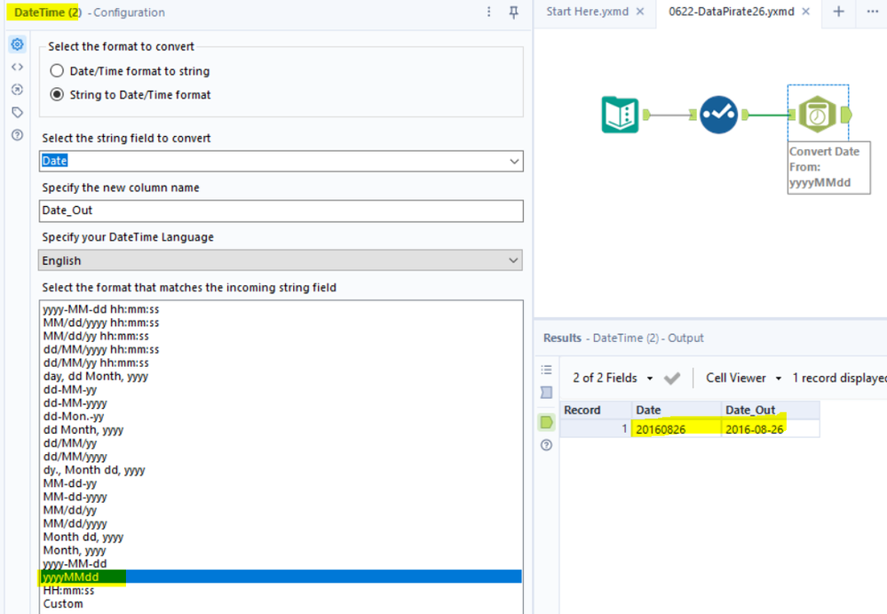Select format dd-MM-yyyy
The height and width of the screenshot is (614, 887).
click(x=75, y=403)
